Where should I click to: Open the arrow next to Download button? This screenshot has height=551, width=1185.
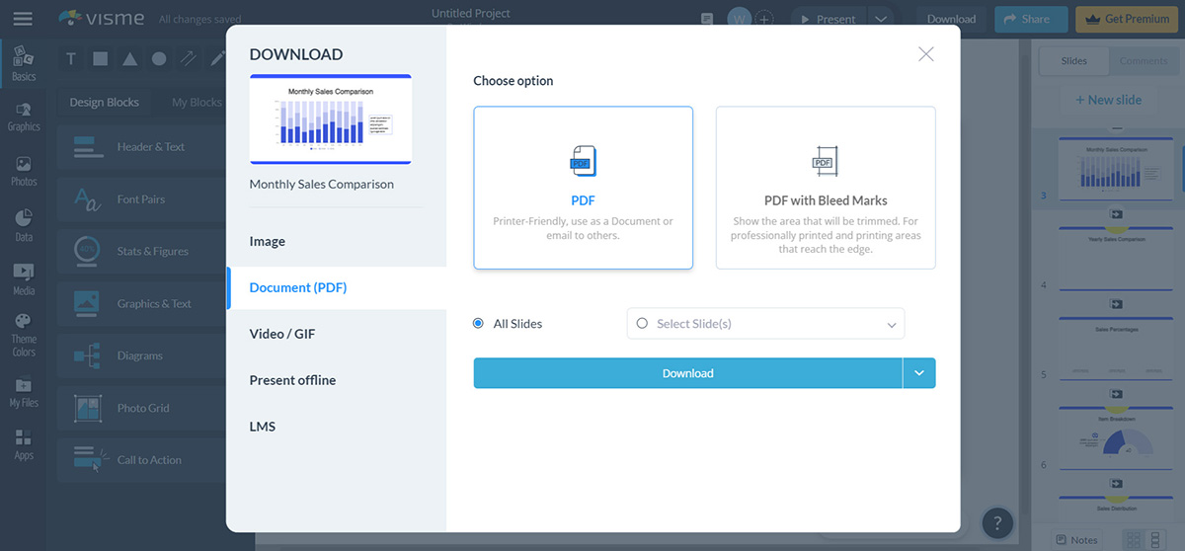918,373
